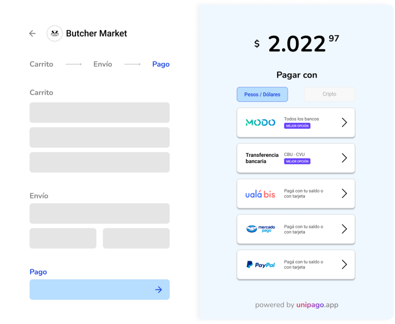Open the chevron on the Mercado Pago option
Viewport: 395px width, 324px height.
pos(344,229)
